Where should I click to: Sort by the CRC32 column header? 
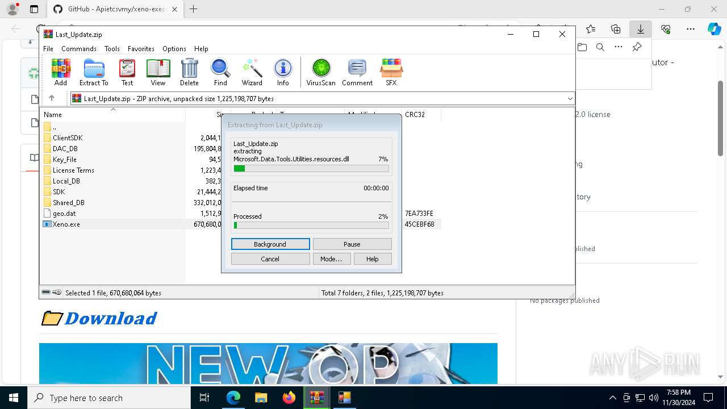(x=421, y=115)
